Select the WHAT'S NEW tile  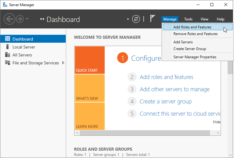pyautogui.click(x=90, y=88)
